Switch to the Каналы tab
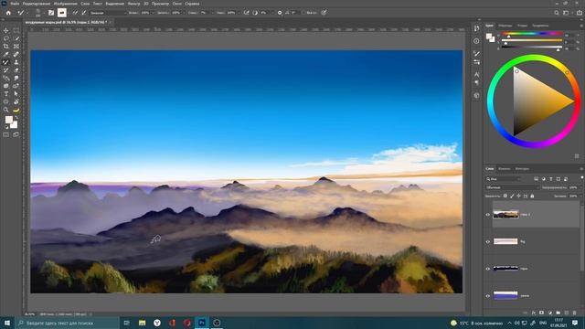Viewport: 585px width, 329px height. pos(504,168)
